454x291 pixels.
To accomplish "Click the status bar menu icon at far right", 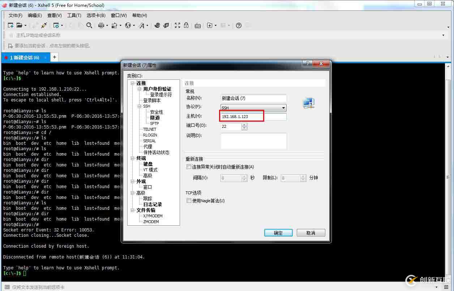I will click(446, 287).
